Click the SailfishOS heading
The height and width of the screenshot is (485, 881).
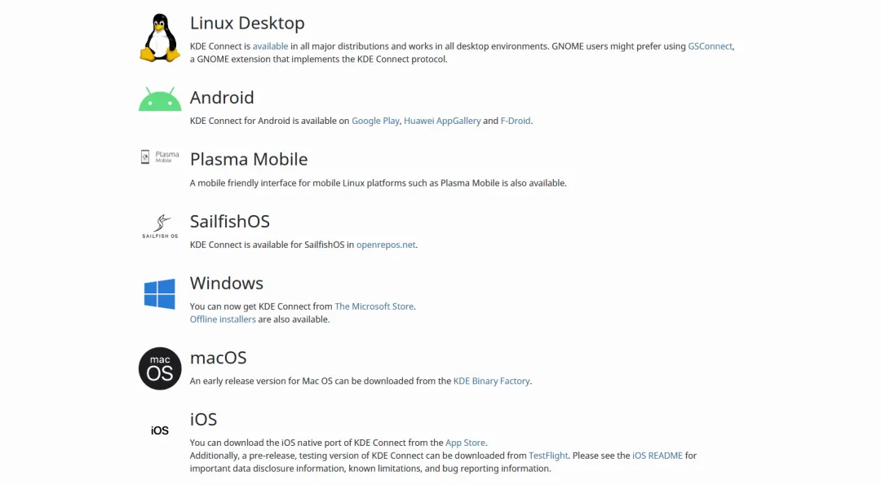pos(230,221)
